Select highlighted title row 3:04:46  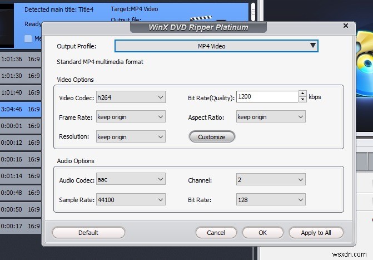pos(21,109)
